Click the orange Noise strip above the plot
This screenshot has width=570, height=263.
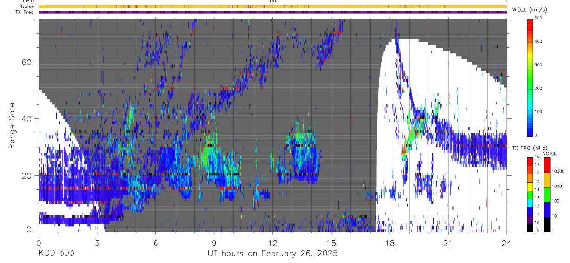pyautogui.click(x=272, y=6)
